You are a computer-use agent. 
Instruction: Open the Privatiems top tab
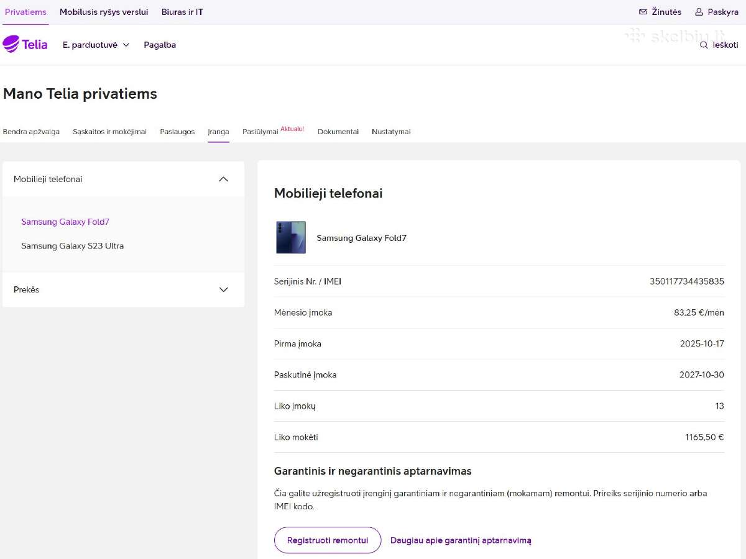tap(25, 12)
